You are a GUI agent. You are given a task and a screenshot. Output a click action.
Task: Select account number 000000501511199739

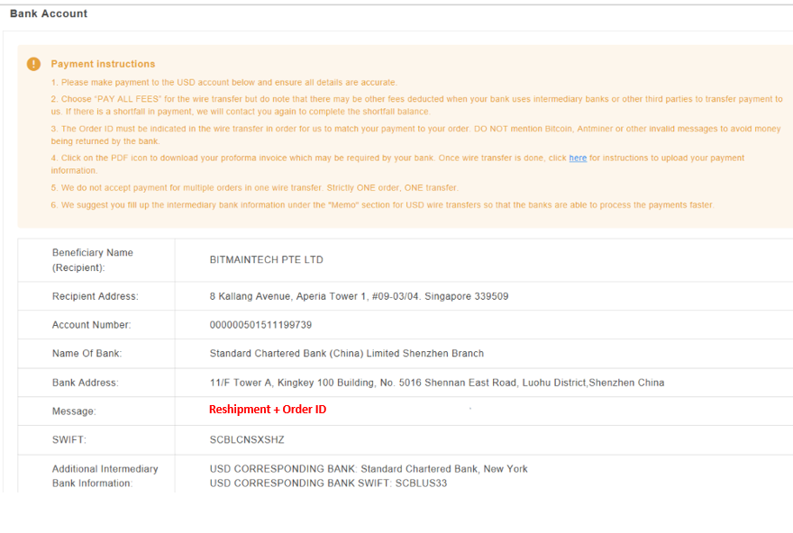click(260, 325)
